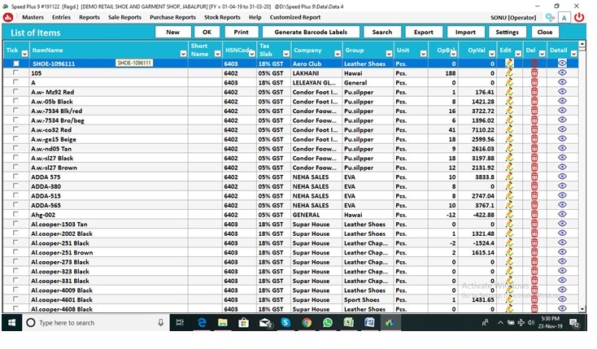
Task: Edit A.w.-co32 Red with pencil icon
Action: coord(509,129)
